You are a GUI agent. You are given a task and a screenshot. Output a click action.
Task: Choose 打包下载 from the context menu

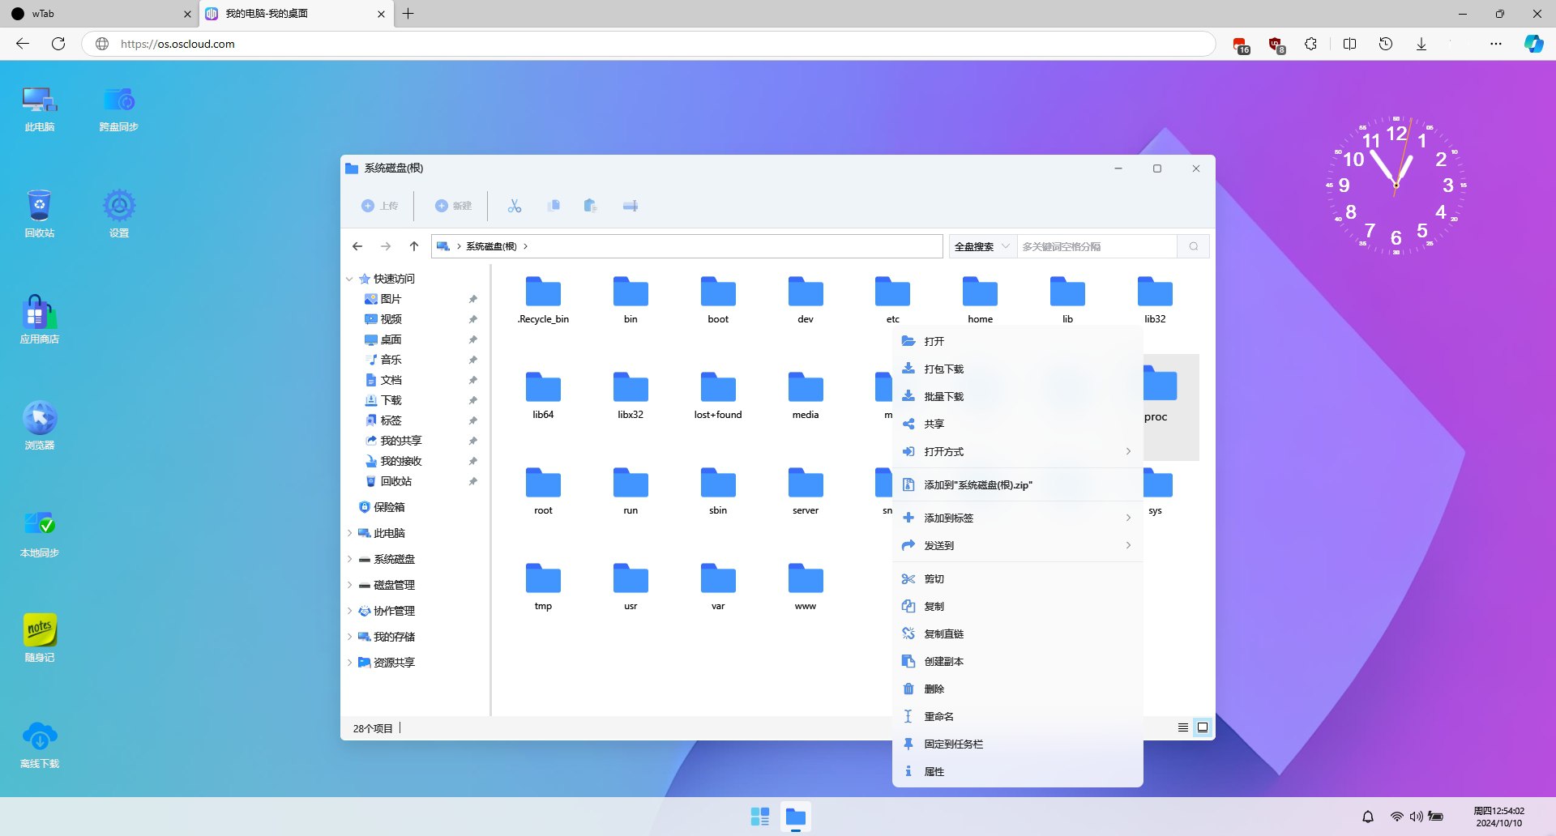pos(1017,369)
